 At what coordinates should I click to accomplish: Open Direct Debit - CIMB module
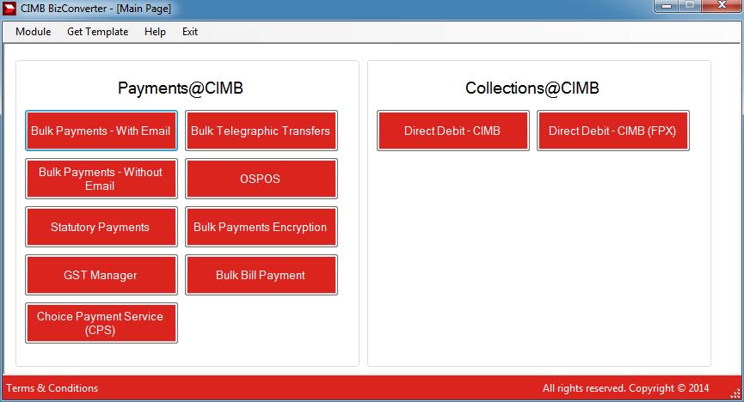452,131
